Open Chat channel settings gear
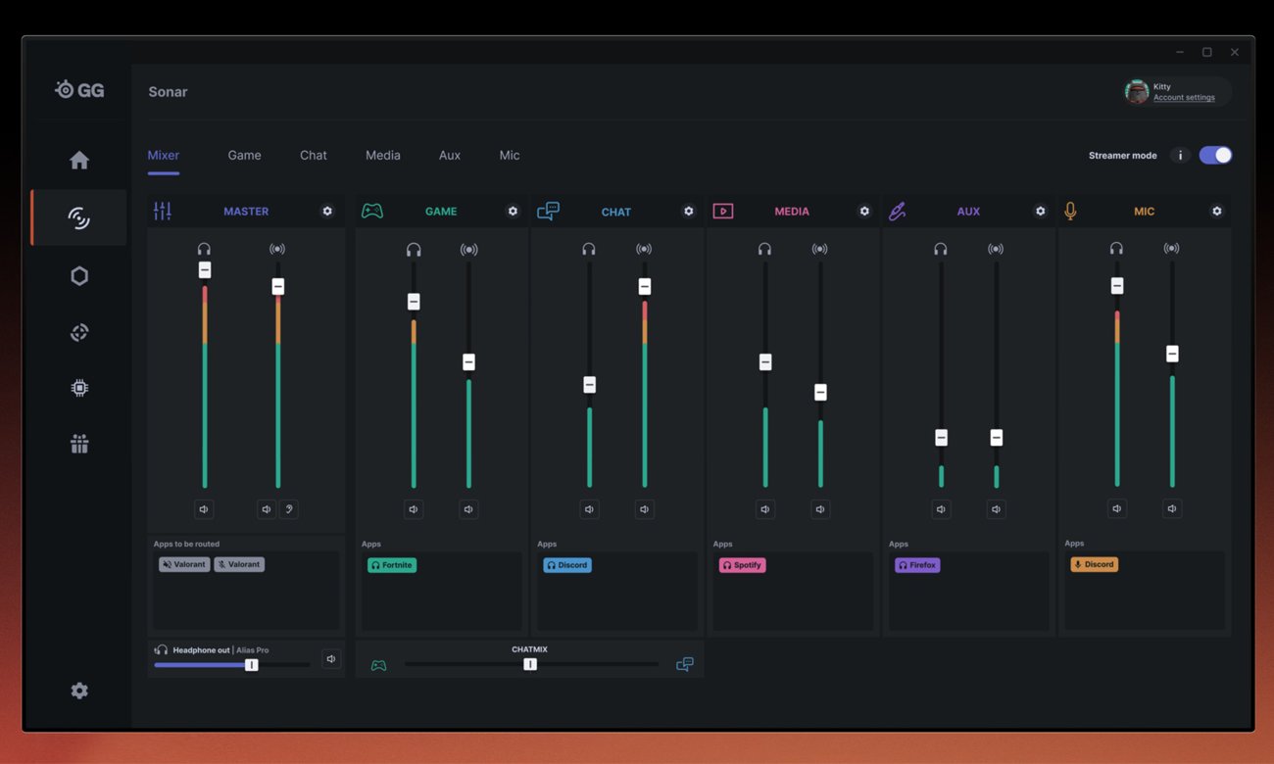1274x764 pixels. [688, 211]
